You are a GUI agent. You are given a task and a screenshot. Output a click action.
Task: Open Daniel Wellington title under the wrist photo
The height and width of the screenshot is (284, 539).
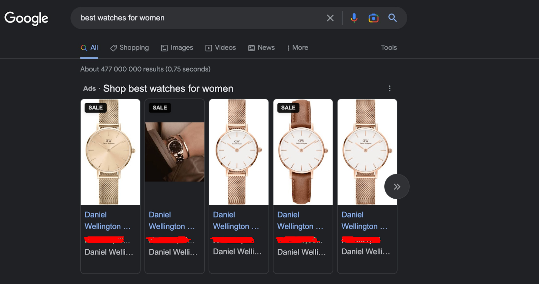[x=172, y=220]
